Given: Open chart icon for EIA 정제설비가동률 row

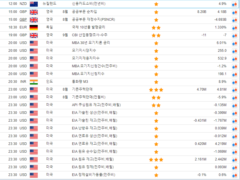Looking at the screenshot, I should [235, 175].
